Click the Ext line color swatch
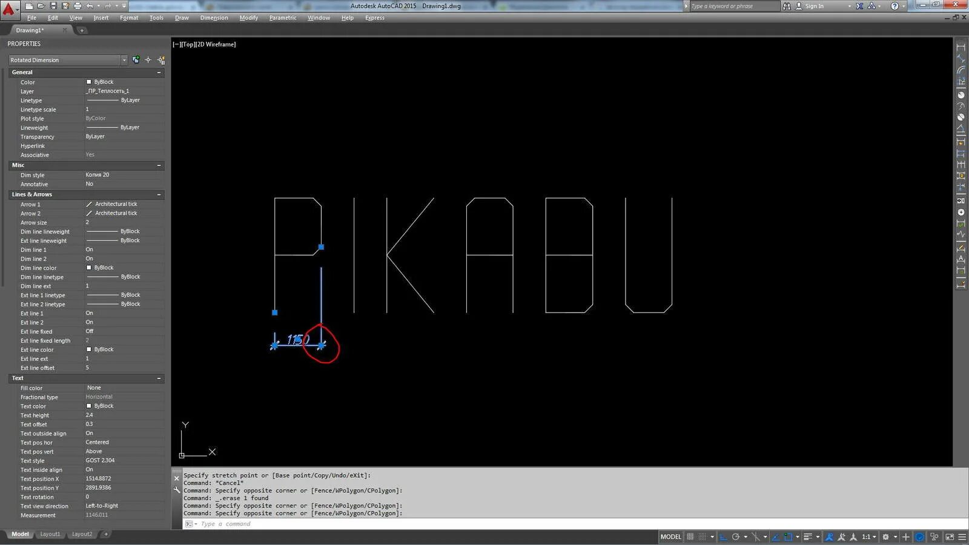 pyautogui.click(x=89, y=349)
